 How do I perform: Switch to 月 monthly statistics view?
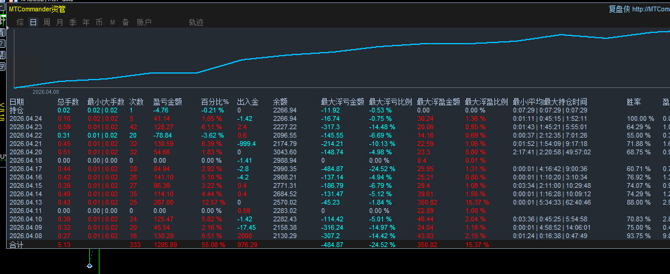click(59, 22)
